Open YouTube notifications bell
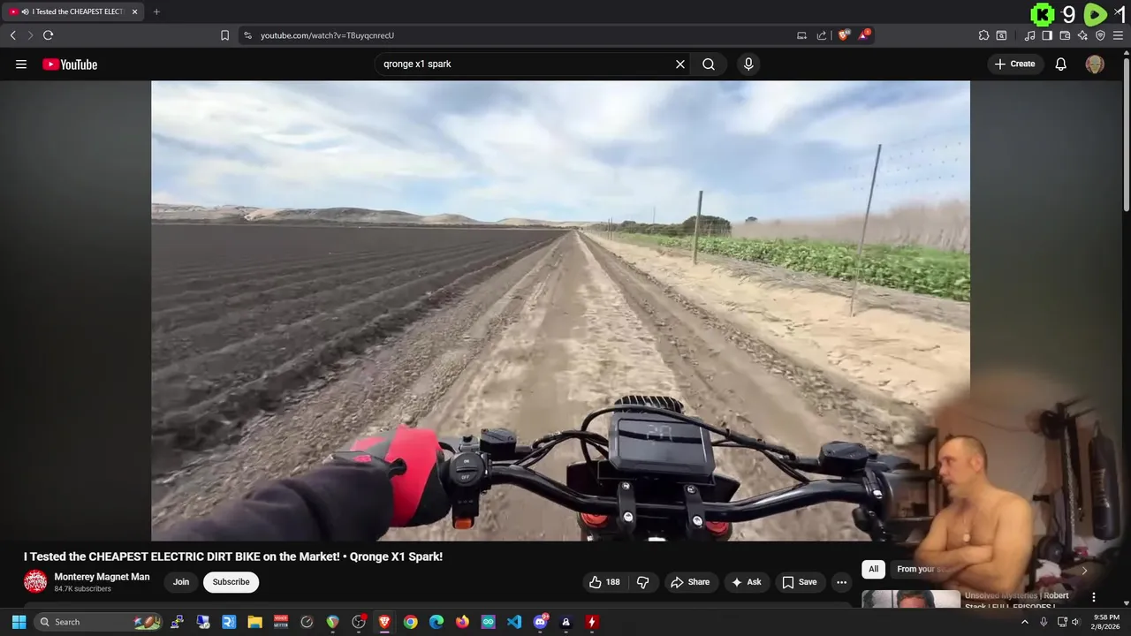Viewport: 1131px width, 636px height. pos(1061,64)
